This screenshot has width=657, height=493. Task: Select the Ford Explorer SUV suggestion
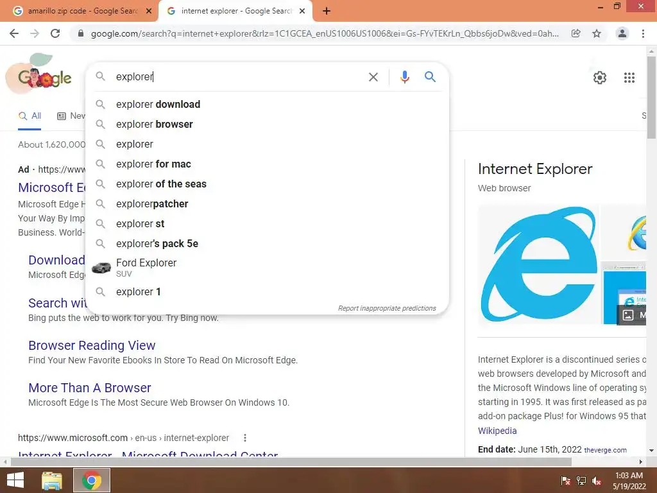click(267, 268)
